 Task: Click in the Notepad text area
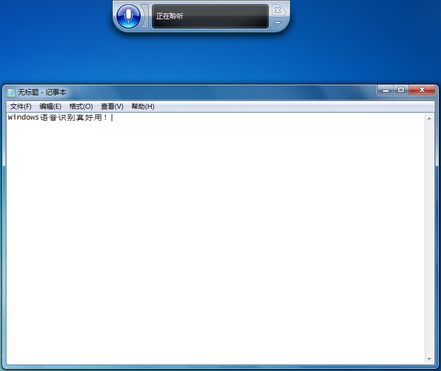click(215, 238)
